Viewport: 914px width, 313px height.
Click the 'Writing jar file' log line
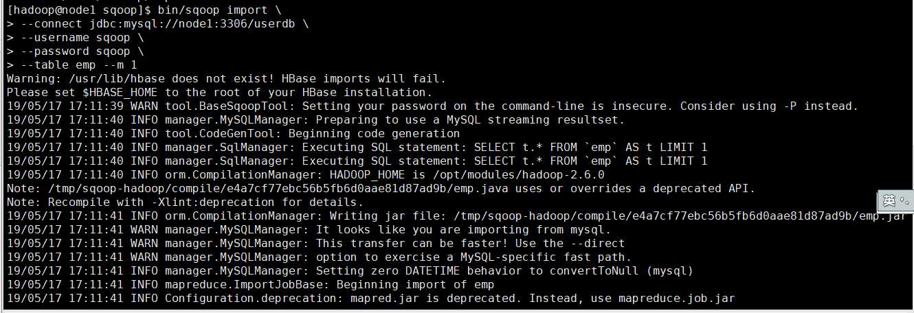pos(457,216)
